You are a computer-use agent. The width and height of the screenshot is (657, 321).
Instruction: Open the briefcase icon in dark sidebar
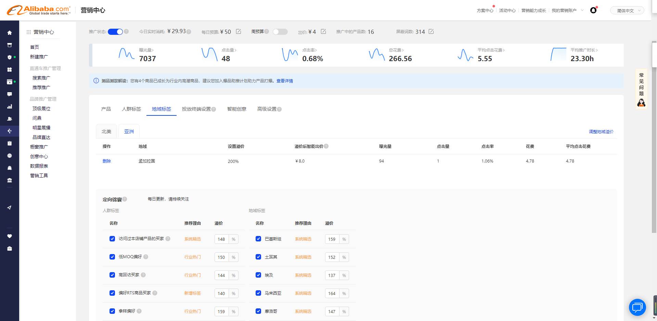[x=10, y=249]
